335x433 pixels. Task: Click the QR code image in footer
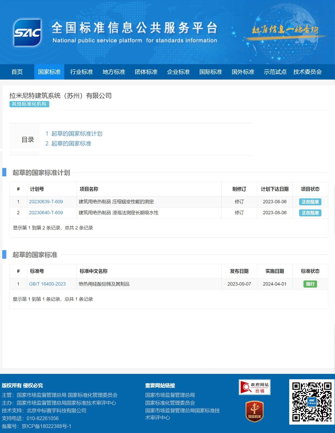click(312, 402)
